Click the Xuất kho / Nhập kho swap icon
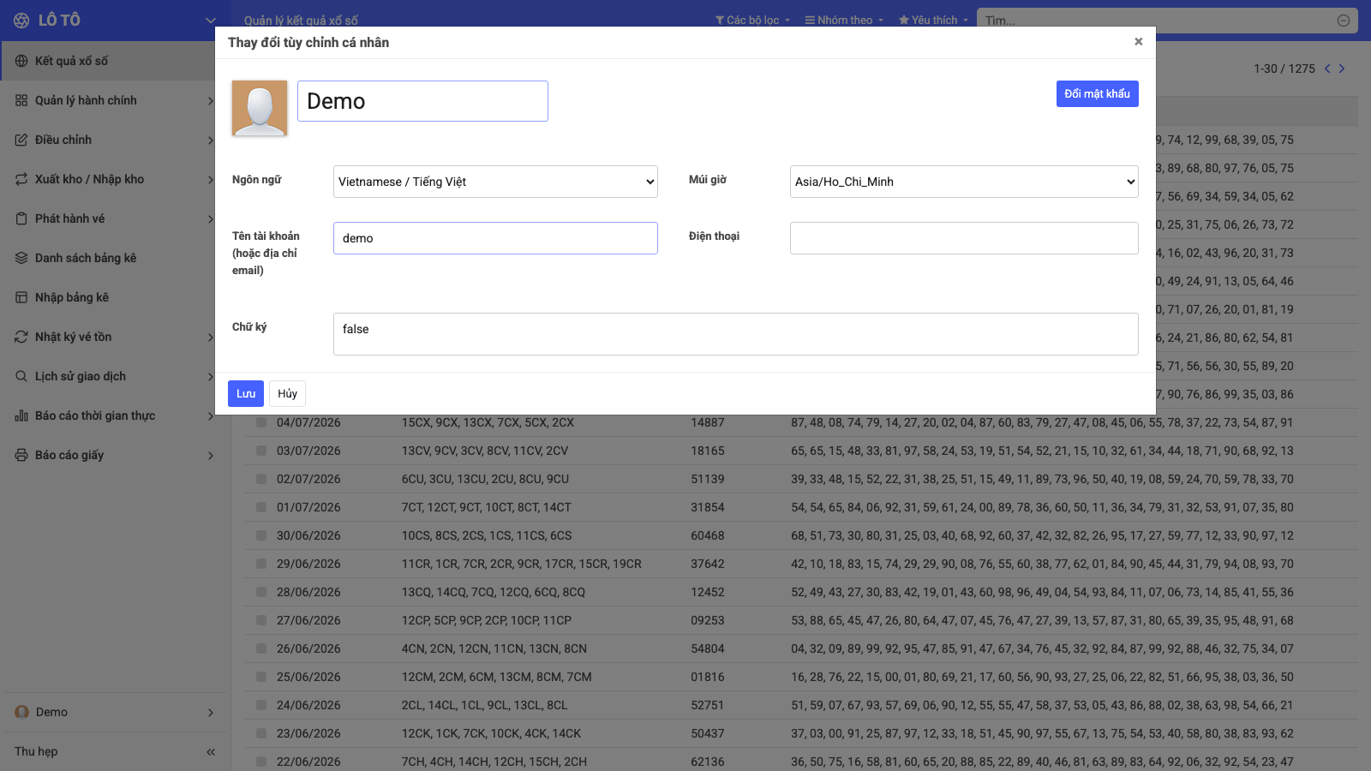The height and width of the screenshot is (771, 1371). tap(21, 179)
